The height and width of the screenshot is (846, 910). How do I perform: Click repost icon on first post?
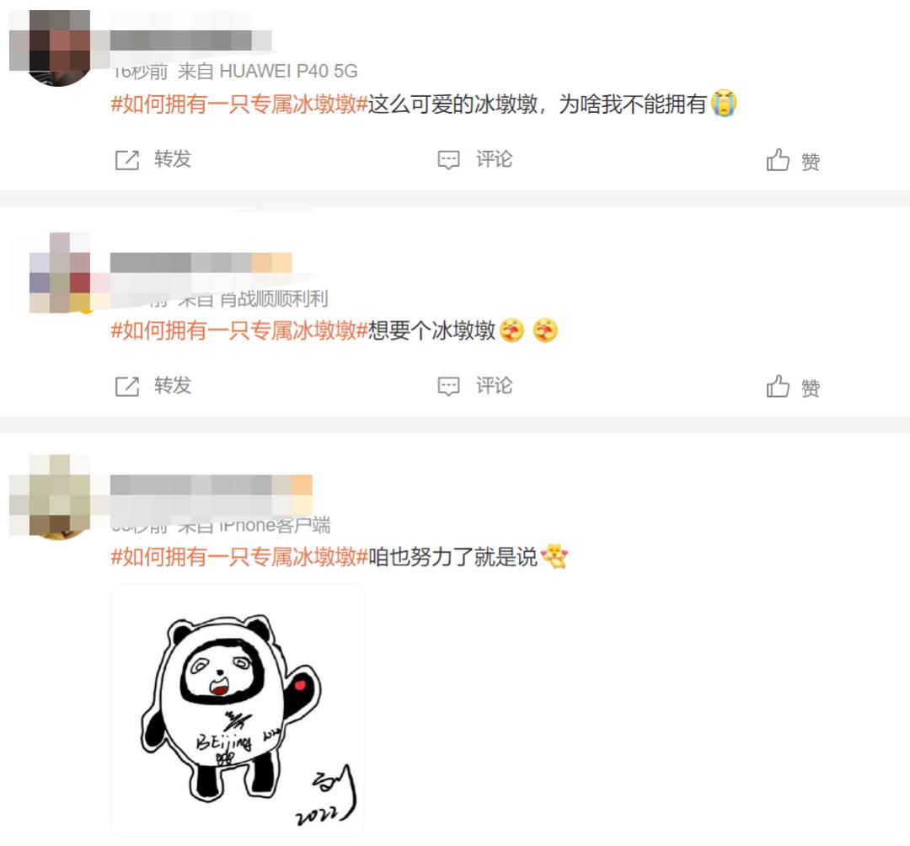[x=127, y=159]
